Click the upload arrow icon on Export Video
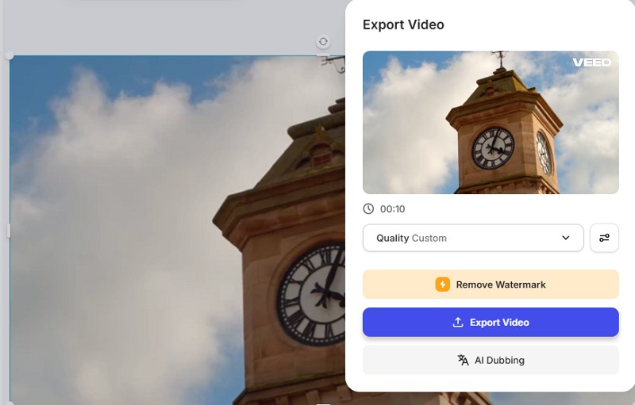 tap(458, 322)
